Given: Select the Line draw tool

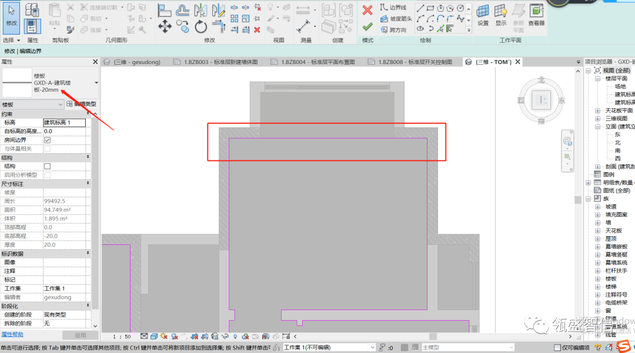Looking at the screenshot, I should click(x=420, y=8).
